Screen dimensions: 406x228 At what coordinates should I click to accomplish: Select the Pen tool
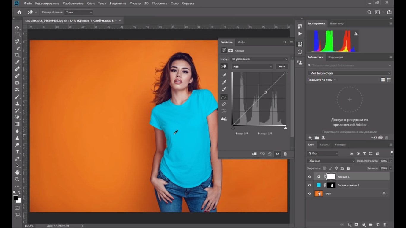(x=17, y=159)
